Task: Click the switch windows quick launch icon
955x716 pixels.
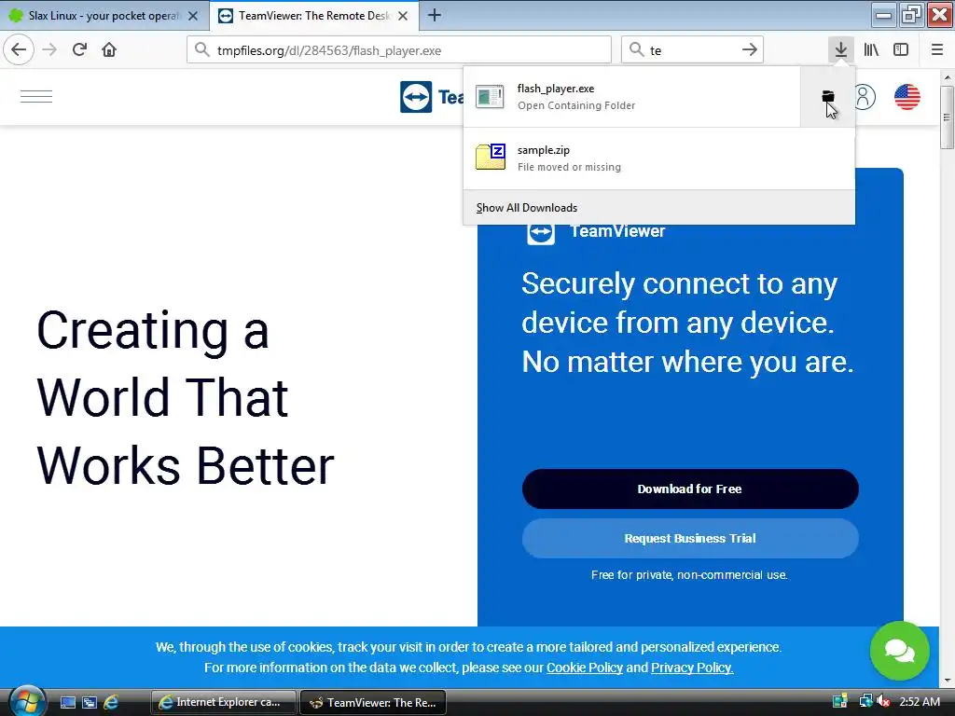Action: coord(90,702)
